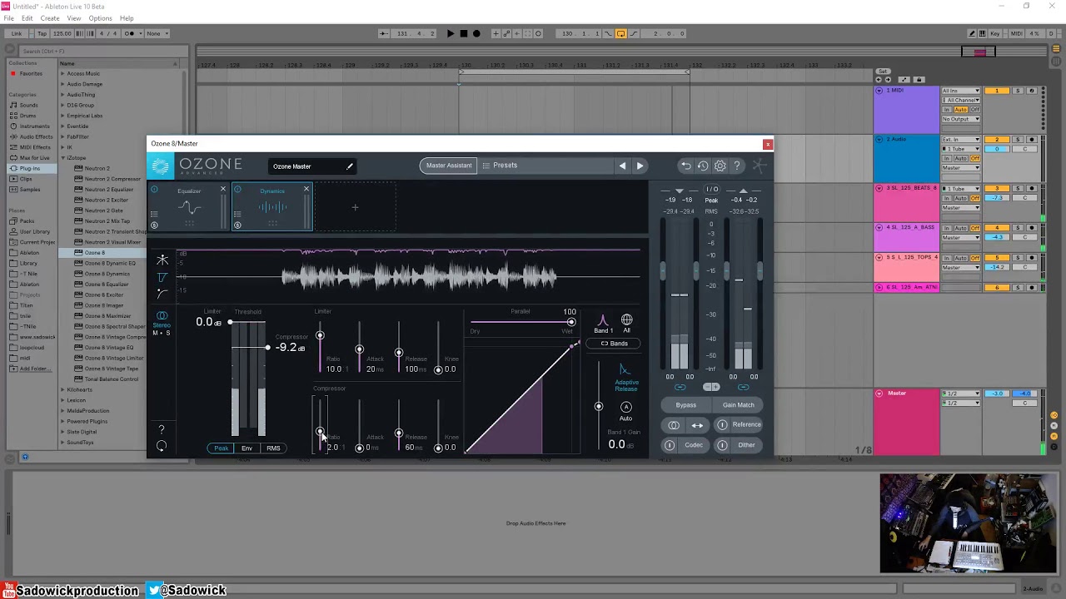1066x599 pixels.
Task: Open Ozone settings gear icon
Action: coord(720,166)
